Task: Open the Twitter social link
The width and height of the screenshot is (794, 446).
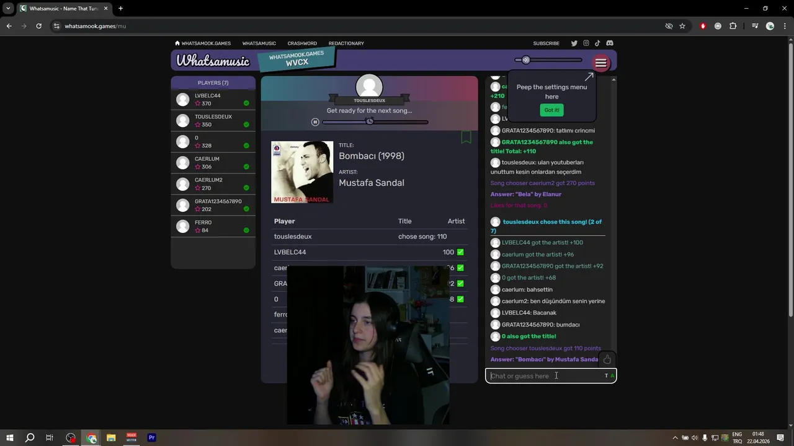Action: (574, 43)
